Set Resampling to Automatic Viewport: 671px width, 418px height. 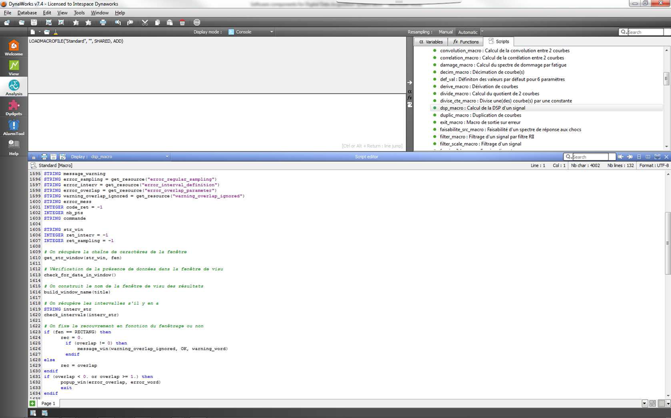point(467,32)
